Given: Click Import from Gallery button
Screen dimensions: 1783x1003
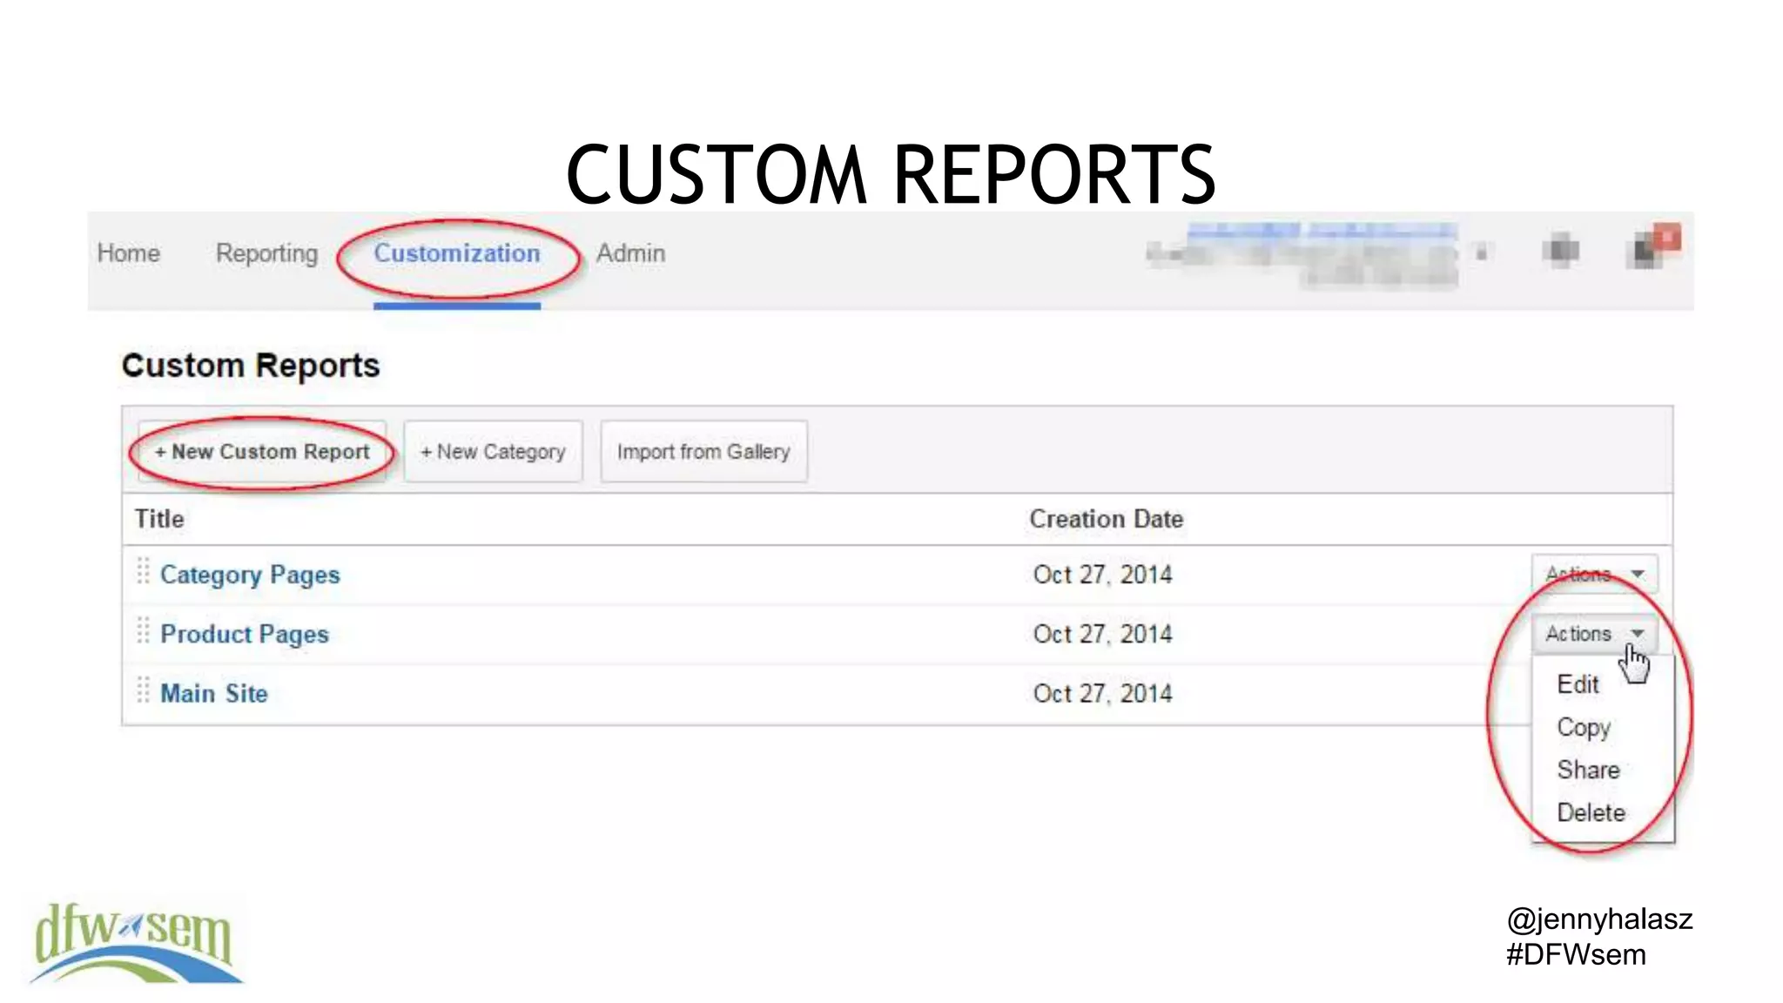Looking at the screenshot, I should (x=703, y=452).
